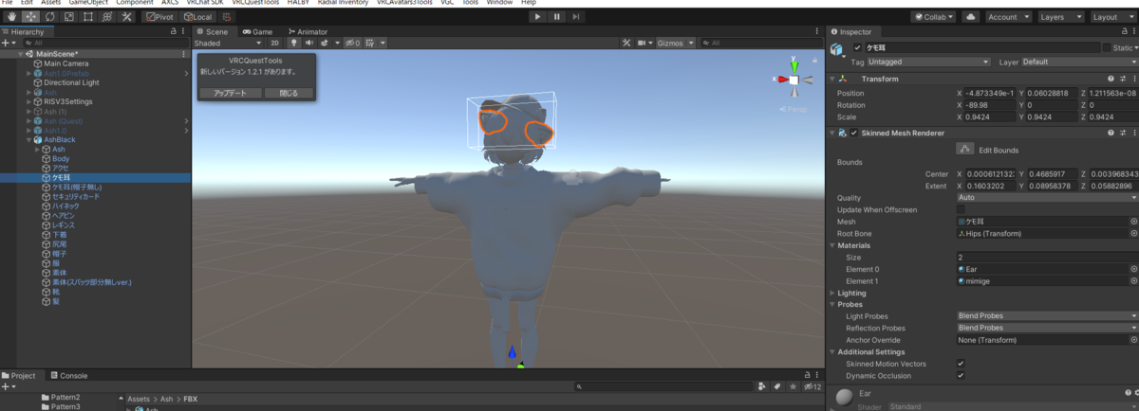Expand the Lighting section
This screenshot has width=1139, height=411.
click(832, 294)
